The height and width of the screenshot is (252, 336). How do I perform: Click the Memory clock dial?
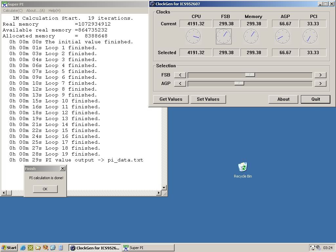point(251,36)
